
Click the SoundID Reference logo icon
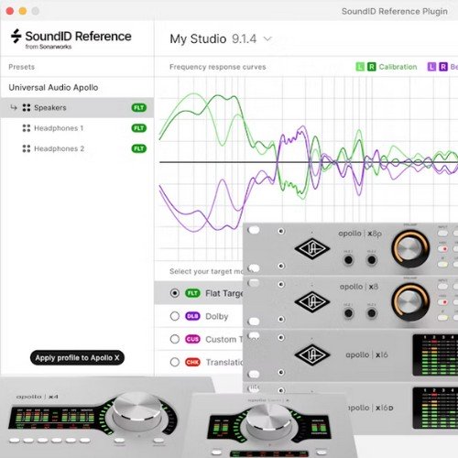(x=16, y=36)
